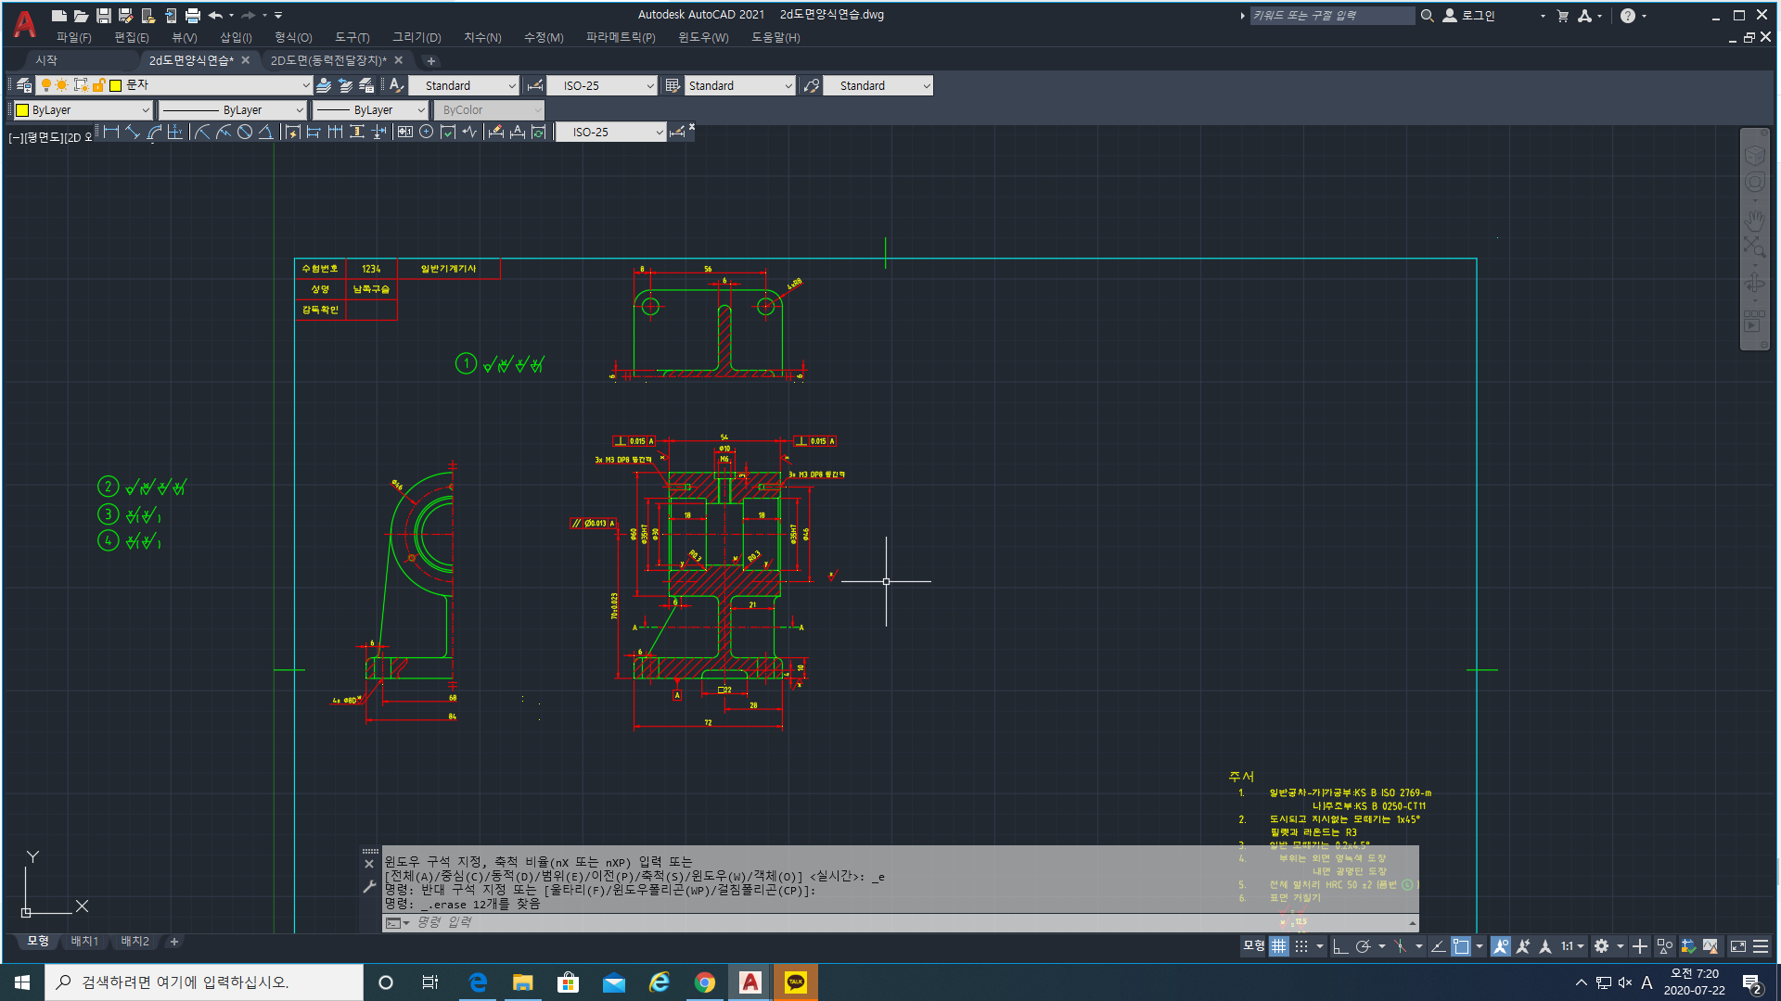The image size is (1781, 1001).
Task: Open the Table Style icon
Action: coord(673,85)
